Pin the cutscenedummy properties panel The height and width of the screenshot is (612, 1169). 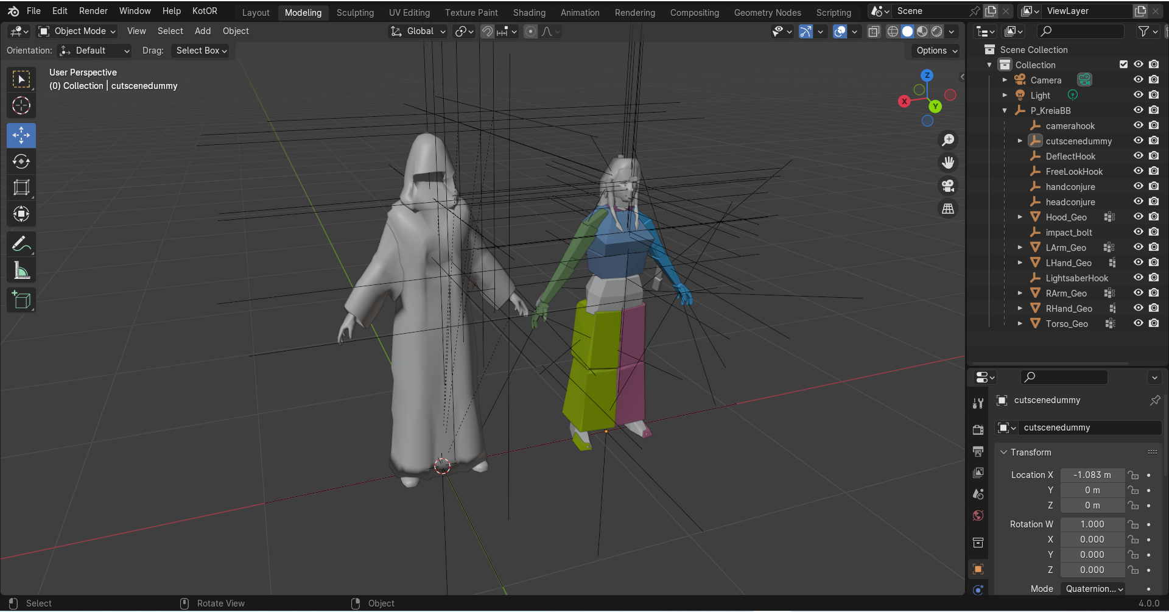(x=1155, y=400)
